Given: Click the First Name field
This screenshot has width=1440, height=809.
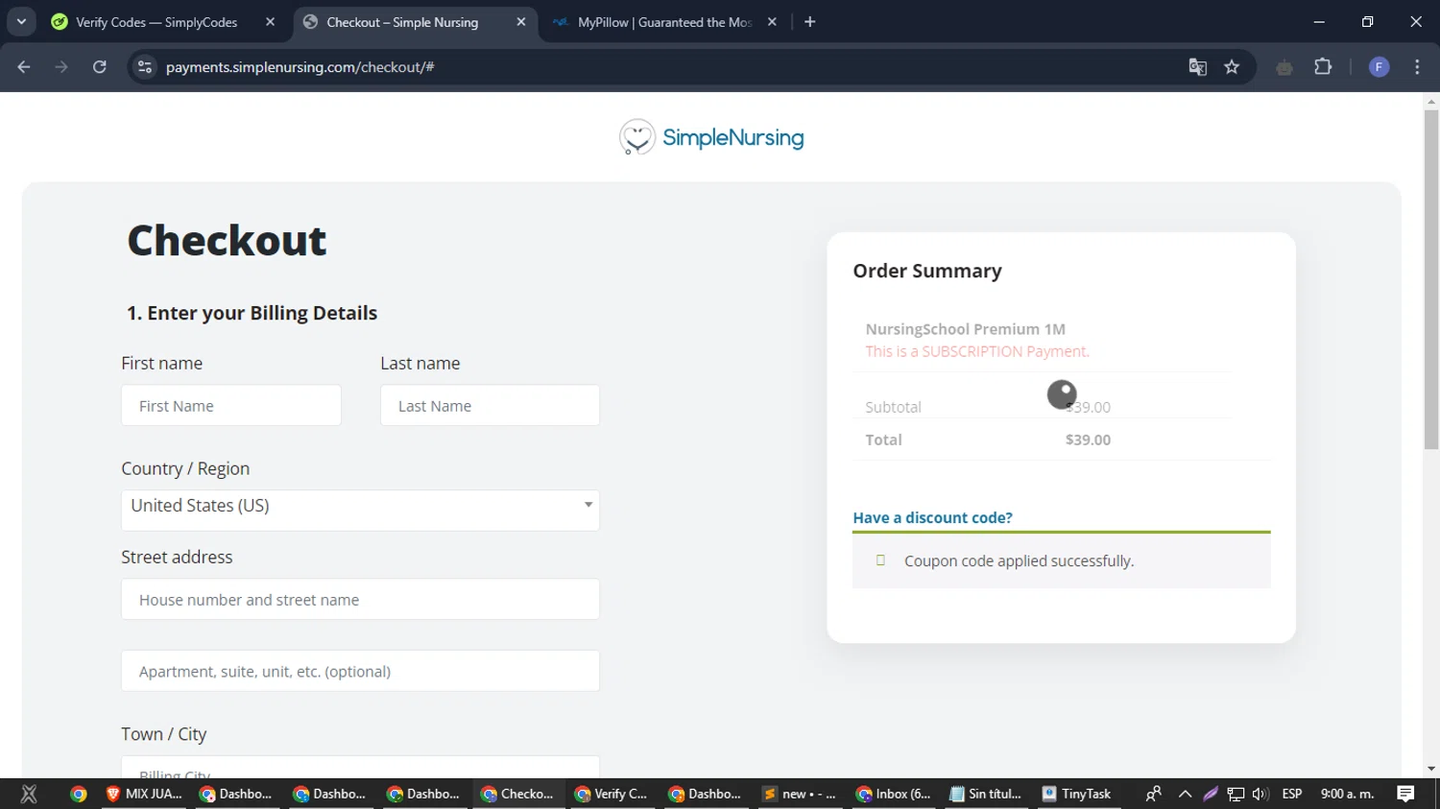Looking at the screenshot, I should click(231, 406).
